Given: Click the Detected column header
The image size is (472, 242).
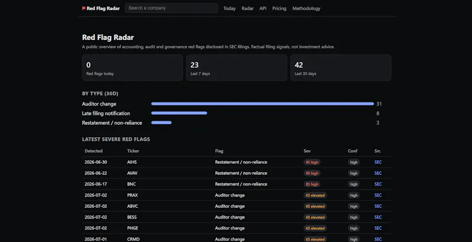Looking at the screenshot, I should coord(94,151).
